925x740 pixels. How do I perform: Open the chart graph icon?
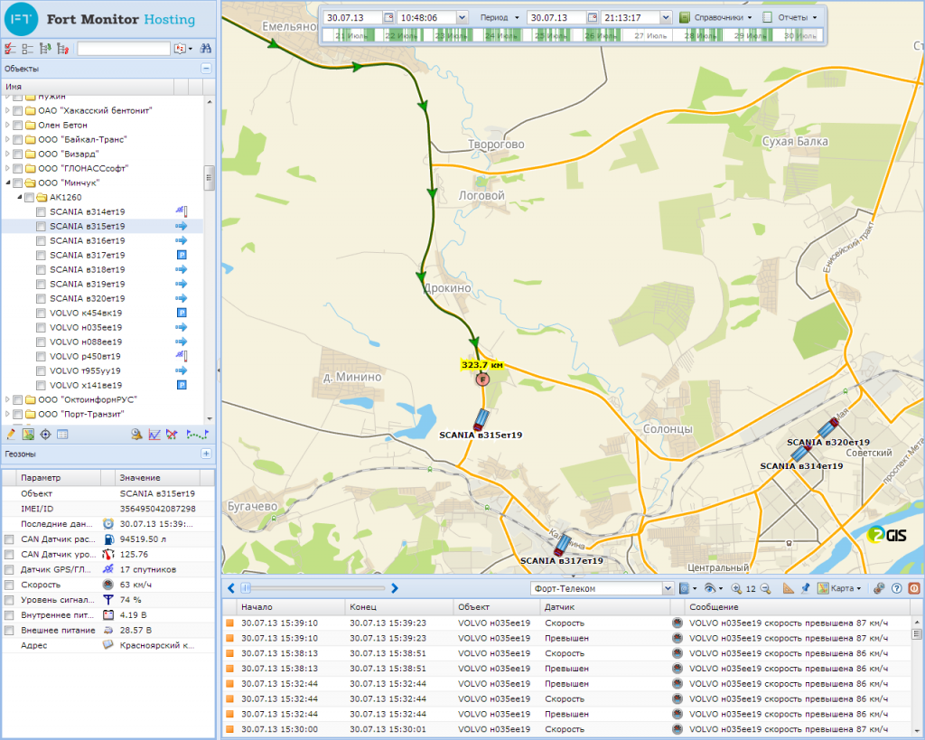pos(154,435)
